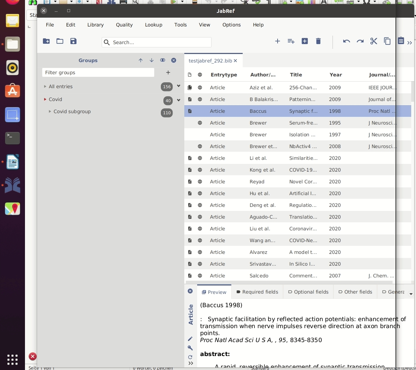Click the Paste clipboard icon
The height and width of the screenshot is (370, 416).
point(401,41)
